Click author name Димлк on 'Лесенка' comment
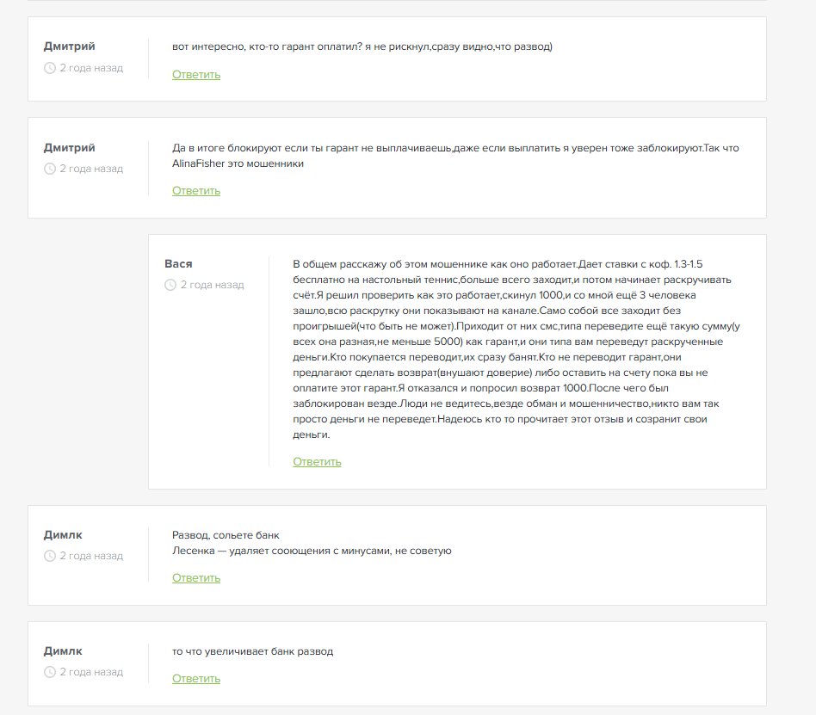The height and width of the screenshot is (715, 816). (x=63, y=535)
